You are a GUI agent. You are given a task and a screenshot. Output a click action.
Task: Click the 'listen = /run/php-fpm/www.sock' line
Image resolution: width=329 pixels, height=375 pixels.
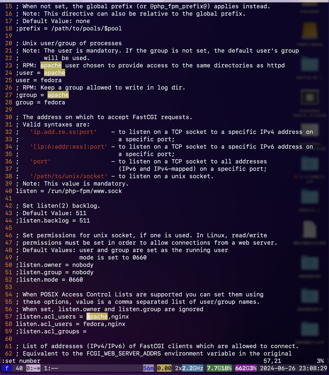pos(69,191)
